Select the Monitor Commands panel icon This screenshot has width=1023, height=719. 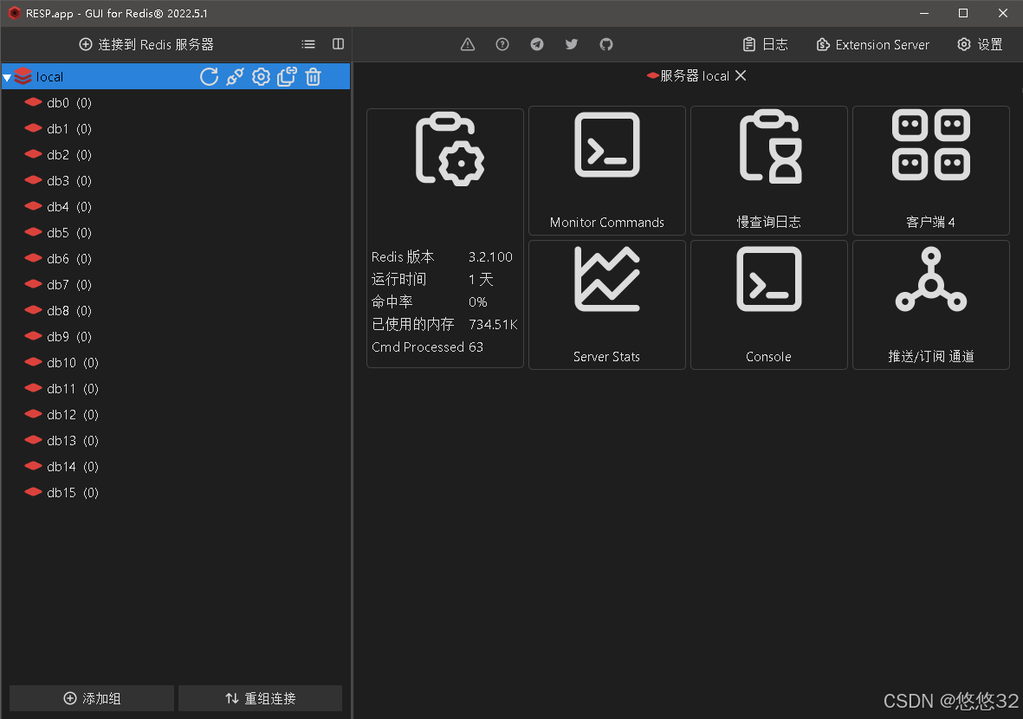tap(606, 146)
